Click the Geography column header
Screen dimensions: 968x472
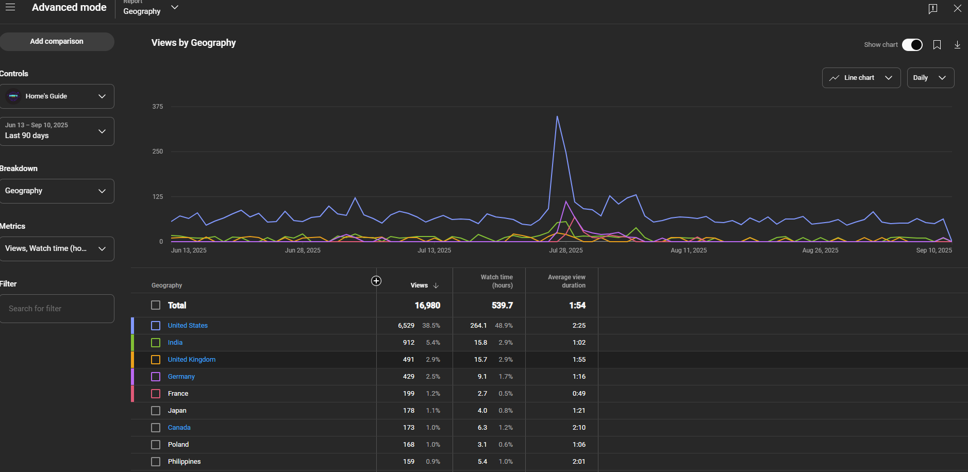click(x=166, y=285)
